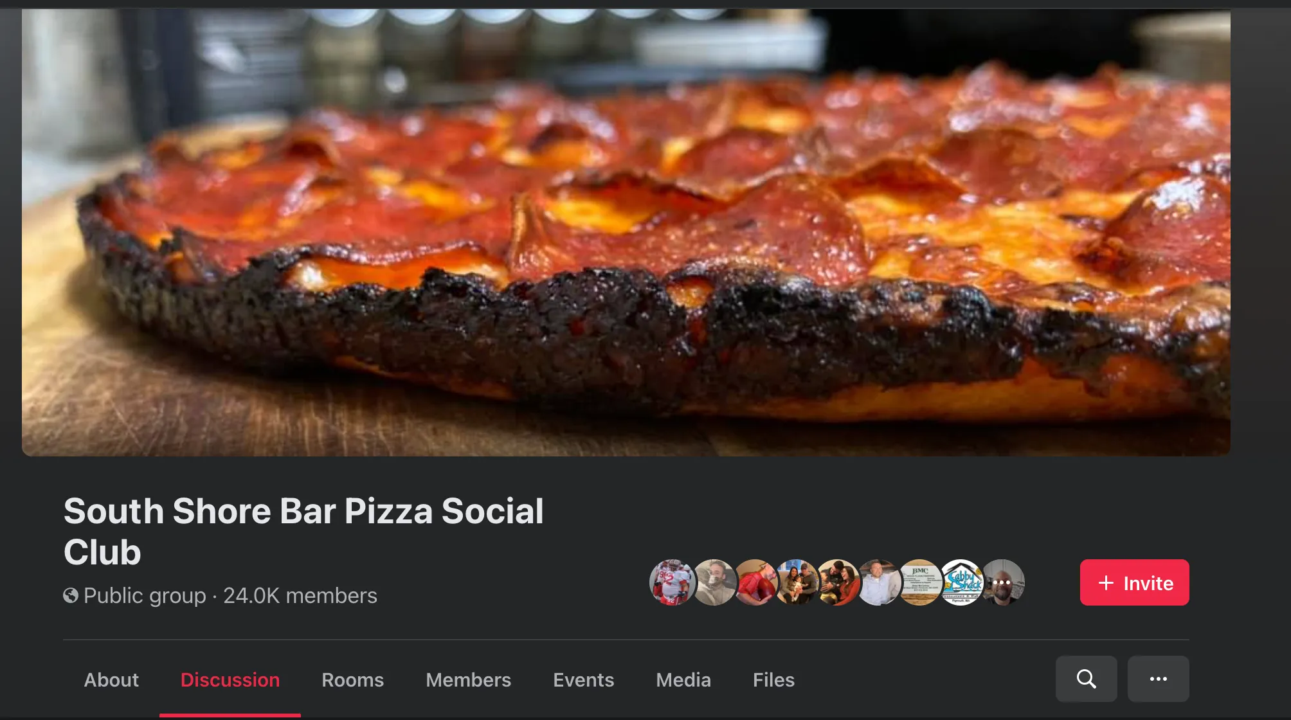The image size is (1291, 720).
Task: Switch to the About tab
Action: point(111,680)
